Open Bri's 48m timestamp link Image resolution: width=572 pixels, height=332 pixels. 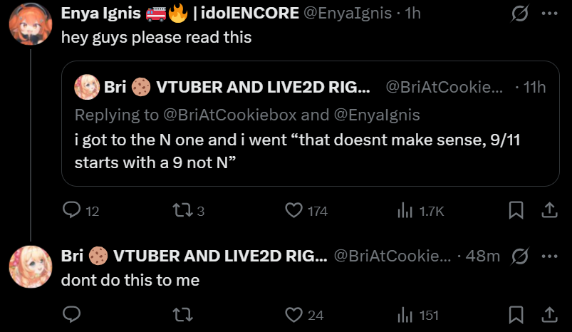pos(482,256)
